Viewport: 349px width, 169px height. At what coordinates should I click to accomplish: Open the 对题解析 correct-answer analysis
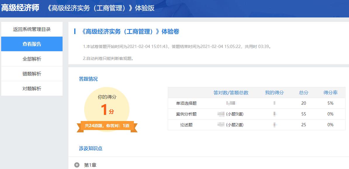pyautogui.click(x=32, y=88)
